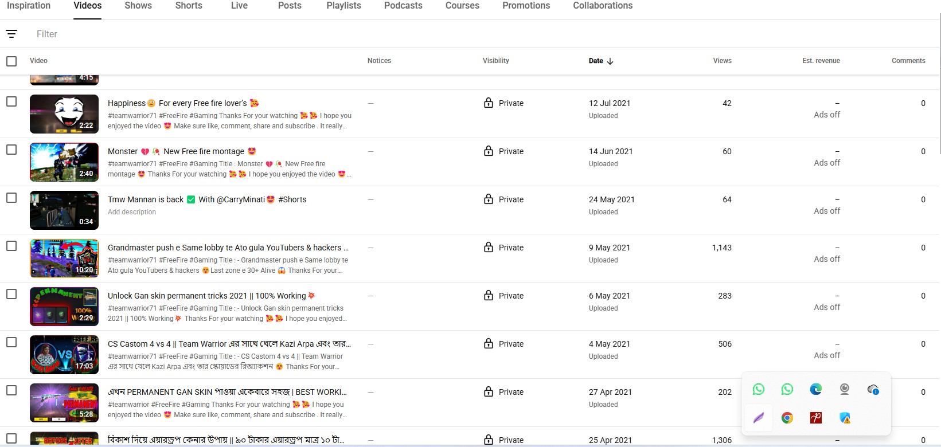941x447 pixels.
Task: Open Microsoft Edge from the system tray
Action: pos(816,390)
